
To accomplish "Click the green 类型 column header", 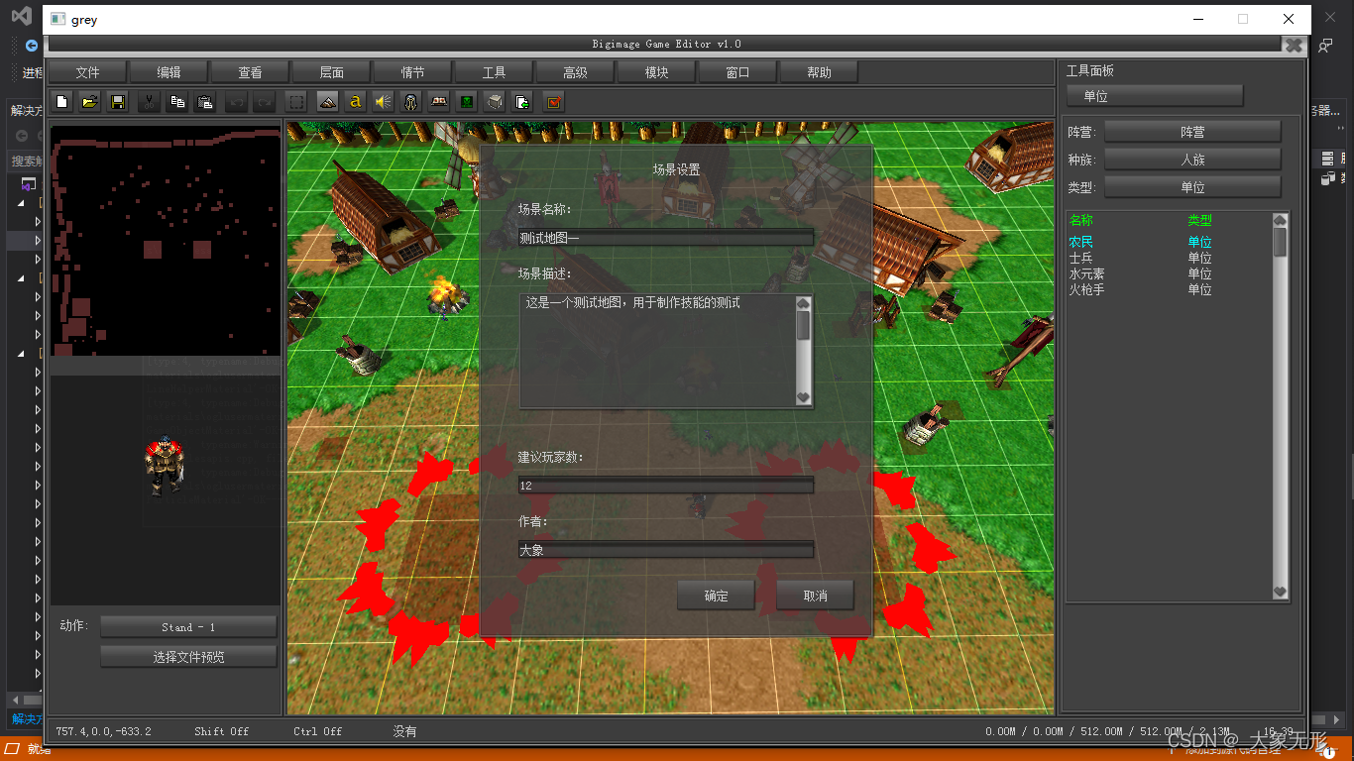I will 1199,221.
